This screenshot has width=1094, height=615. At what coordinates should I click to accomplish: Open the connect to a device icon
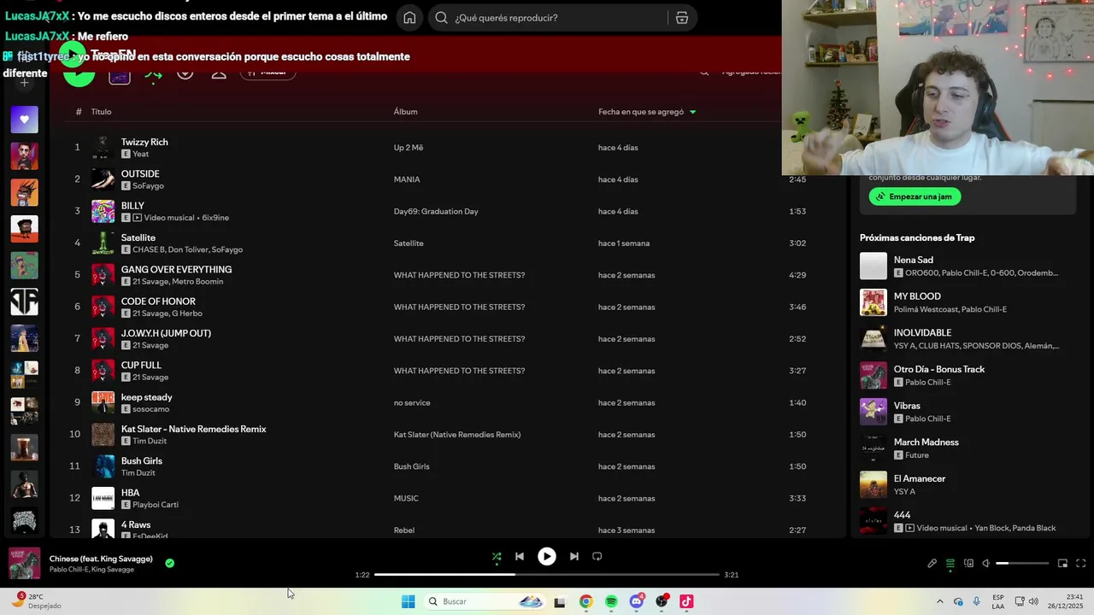click(x=968, y=563)
